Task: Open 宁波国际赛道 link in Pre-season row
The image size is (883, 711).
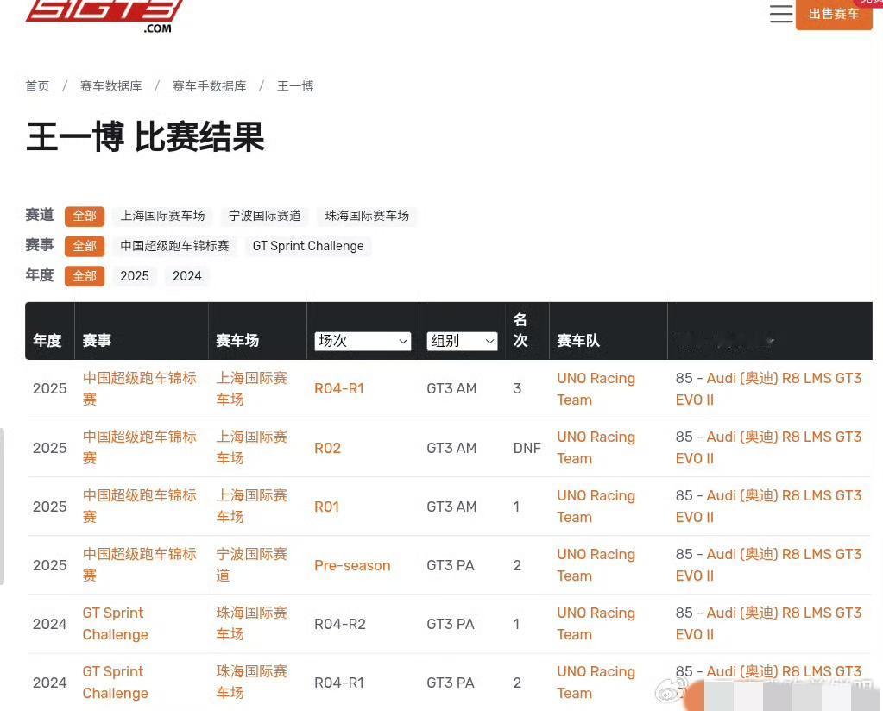Action: pyautogui.click(x=252, y=564)
